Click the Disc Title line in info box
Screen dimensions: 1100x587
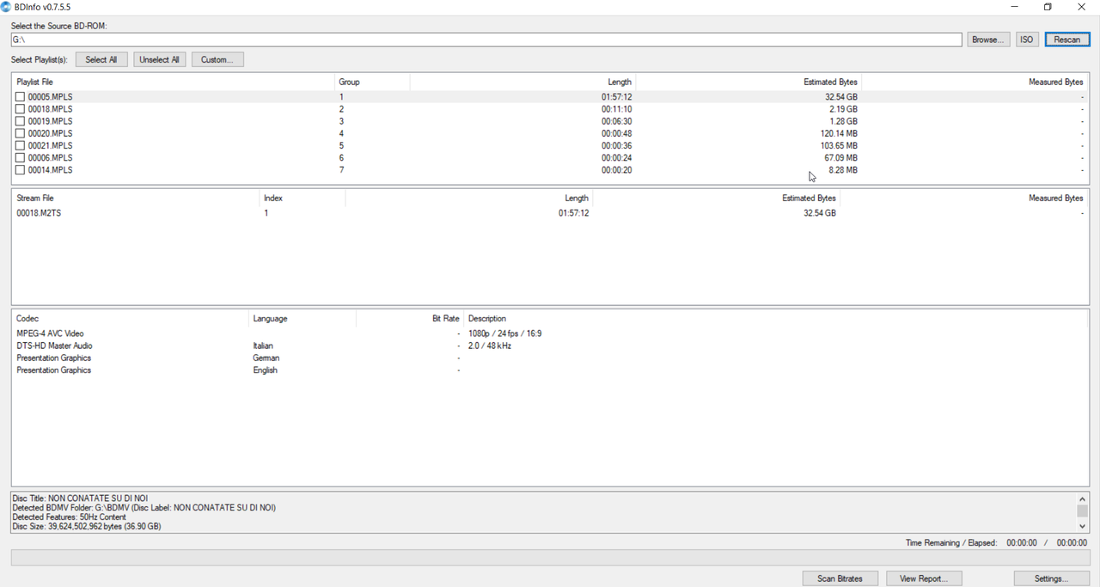(x=80, y=498)
